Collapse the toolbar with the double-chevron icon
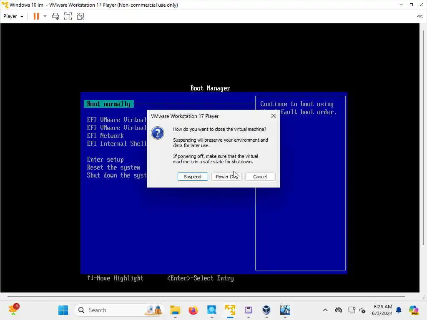The image size is (427, 320). point(419,16)
